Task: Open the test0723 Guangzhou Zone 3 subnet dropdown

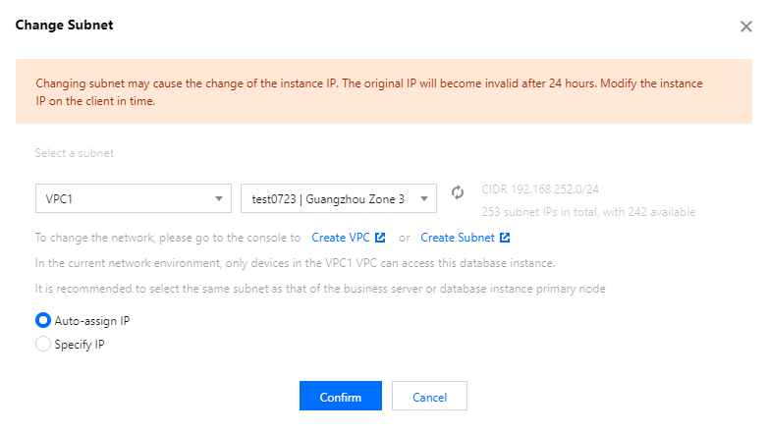Action: pos(329,198)
